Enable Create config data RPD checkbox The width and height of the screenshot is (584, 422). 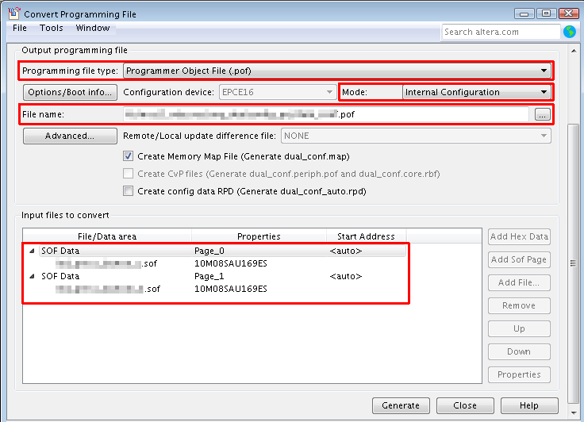coord(128,191)
